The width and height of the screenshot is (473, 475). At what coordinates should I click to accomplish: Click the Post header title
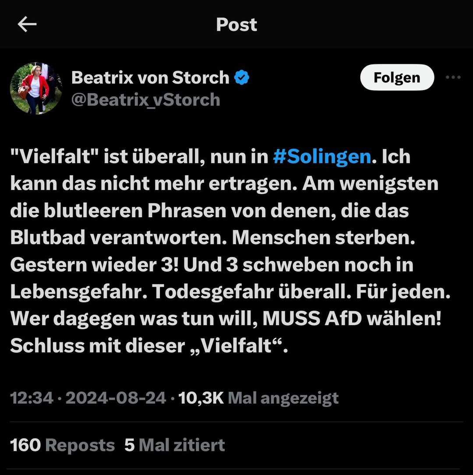tap(236, 25)
